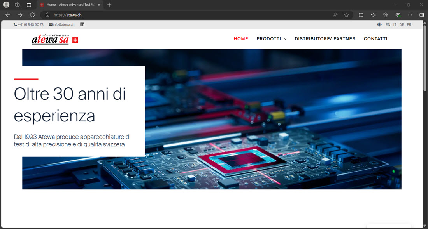Click the Browser essentials heart icon
The height and width of the screenshot is (229, 428).
[398, 15]
